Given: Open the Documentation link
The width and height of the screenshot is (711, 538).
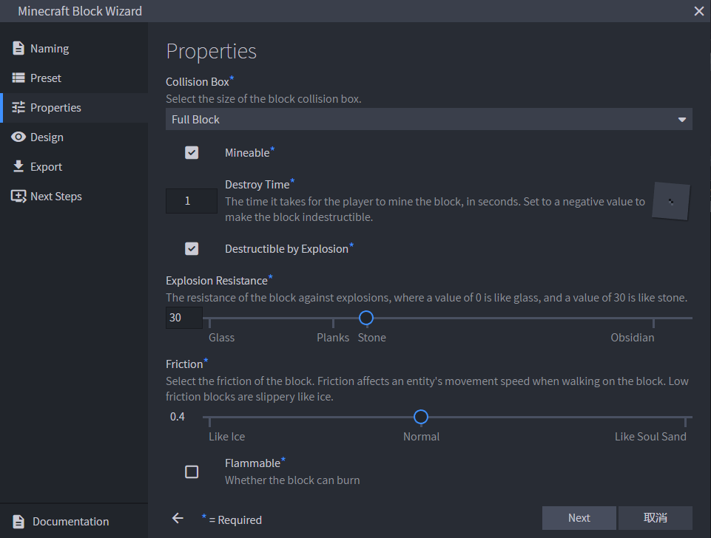Looking at the screenshot, I should (x=70, y=521).
